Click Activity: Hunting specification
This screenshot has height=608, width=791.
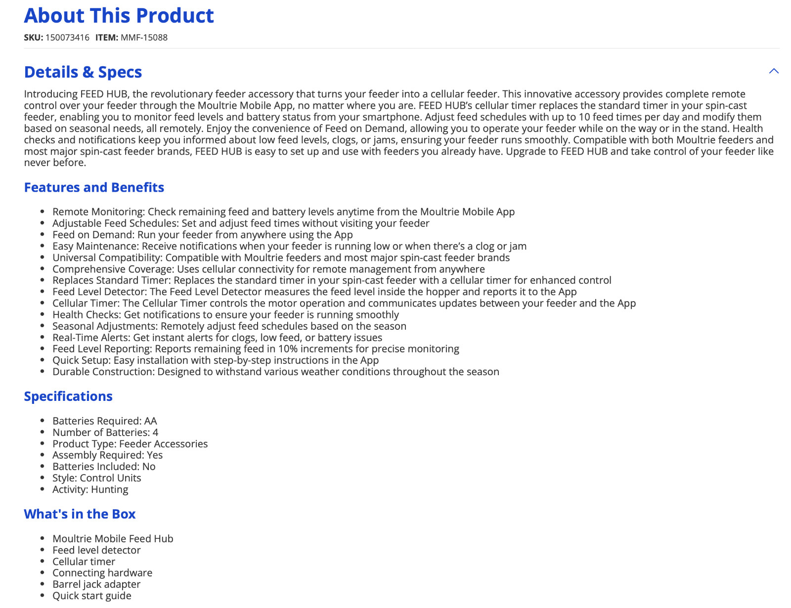[x=90, y=489]
